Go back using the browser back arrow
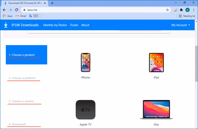This screenshot has height=129, width=198. (4, 10)
